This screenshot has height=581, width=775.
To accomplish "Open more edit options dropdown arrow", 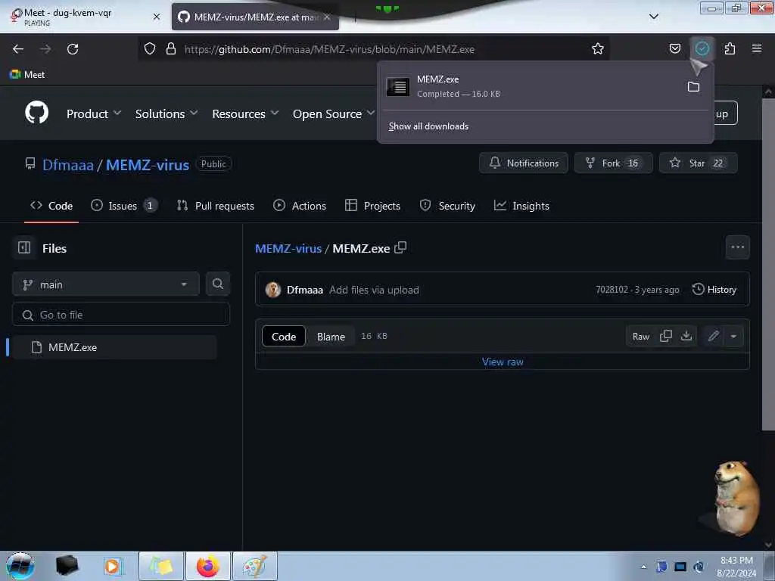I will click(x=733, y=337).
